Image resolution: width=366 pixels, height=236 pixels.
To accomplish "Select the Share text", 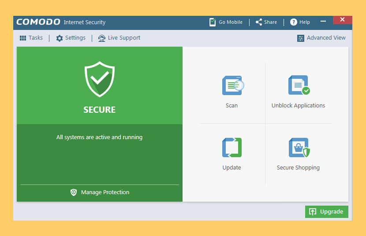I will pos(271,22).
